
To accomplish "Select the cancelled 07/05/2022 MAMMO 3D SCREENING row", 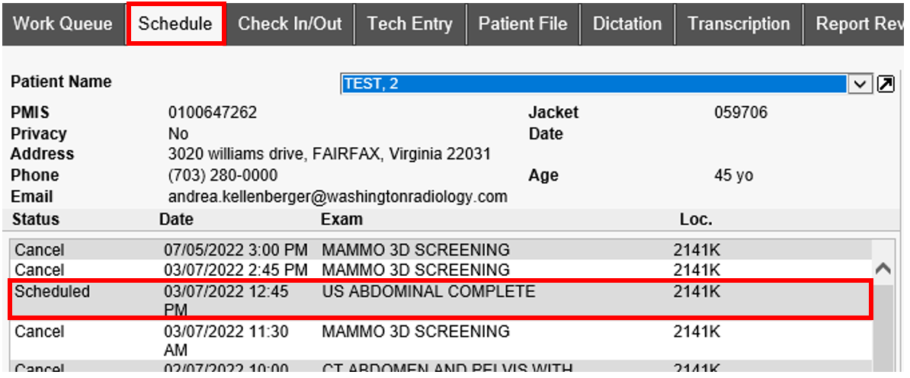I will pyautogui.click(x=415, y=249).
